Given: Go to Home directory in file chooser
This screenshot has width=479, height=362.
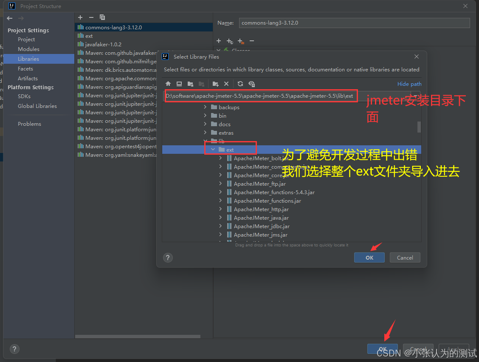Looking at the screenshot, I should [x=168, y=84].
